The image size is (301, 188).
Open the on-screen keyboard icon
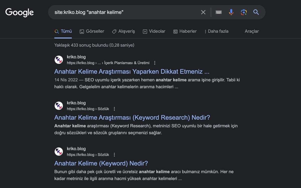click(x=219, y=12)
